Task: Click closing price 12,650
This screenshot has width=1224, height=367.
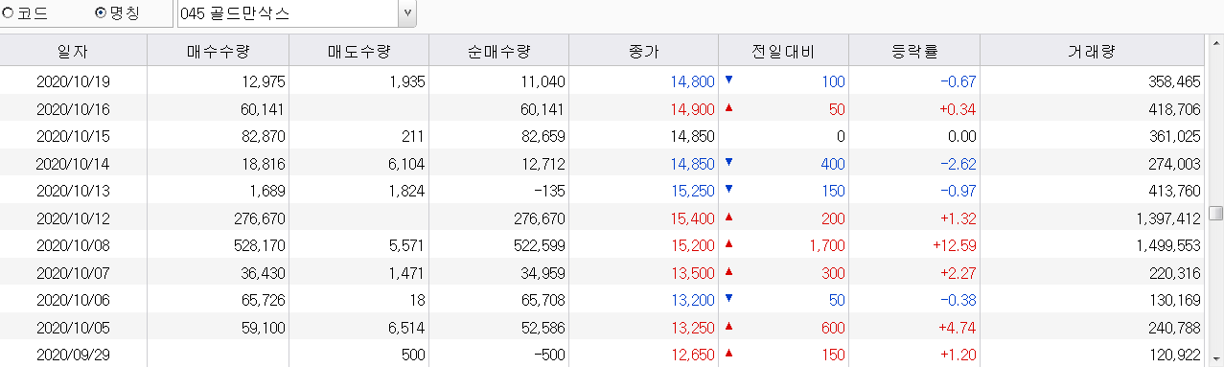Action: (x=693, y=355)
